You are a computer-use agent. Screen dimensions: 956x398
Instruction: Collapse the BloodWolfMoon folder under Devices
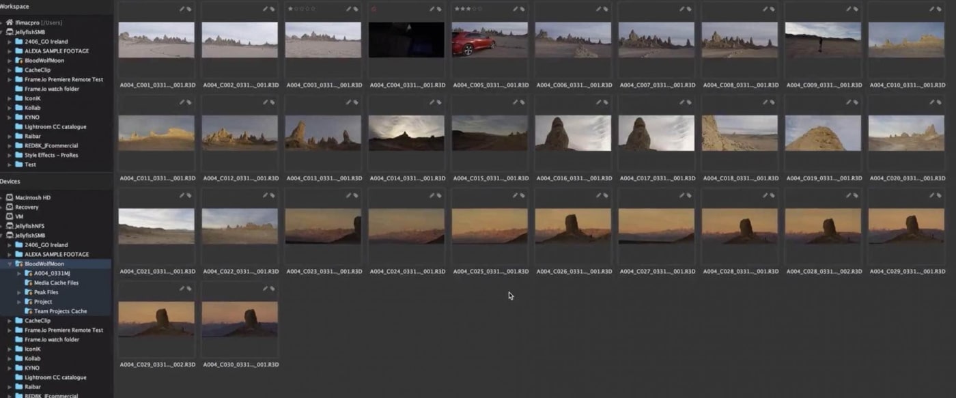pyautogui.click(x=10, y=264)
